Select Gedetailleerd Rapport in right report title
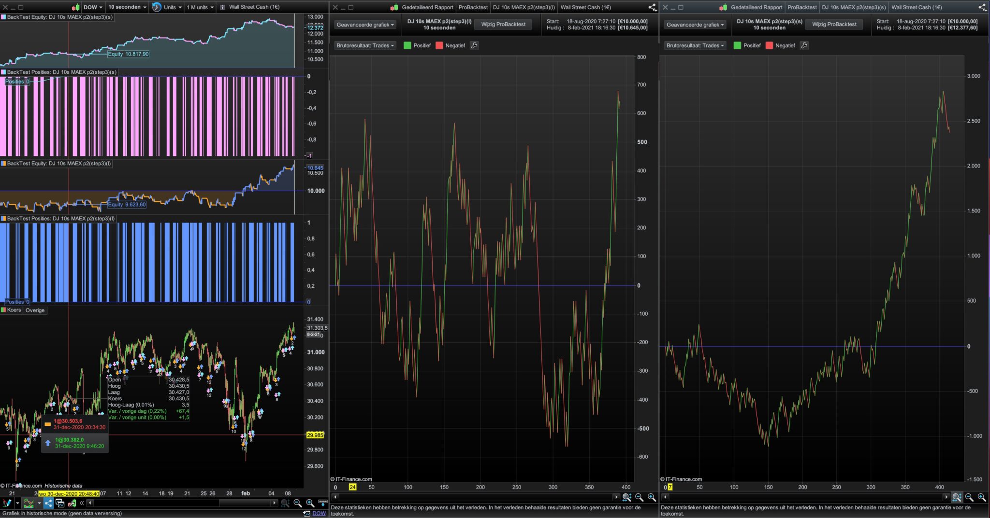 (757, 7)
